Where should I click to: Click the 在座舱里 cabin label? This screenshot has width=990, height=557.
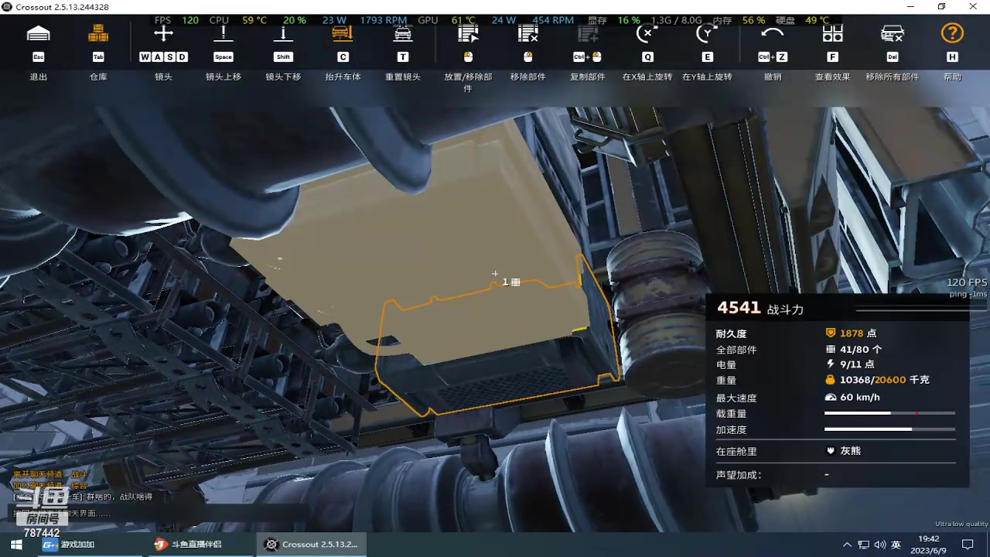tap(736, 451)
